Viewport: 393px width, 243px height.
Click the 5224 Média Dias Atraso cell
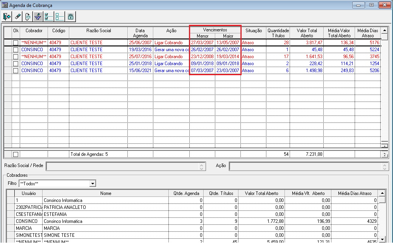click(x=368, y=50)
